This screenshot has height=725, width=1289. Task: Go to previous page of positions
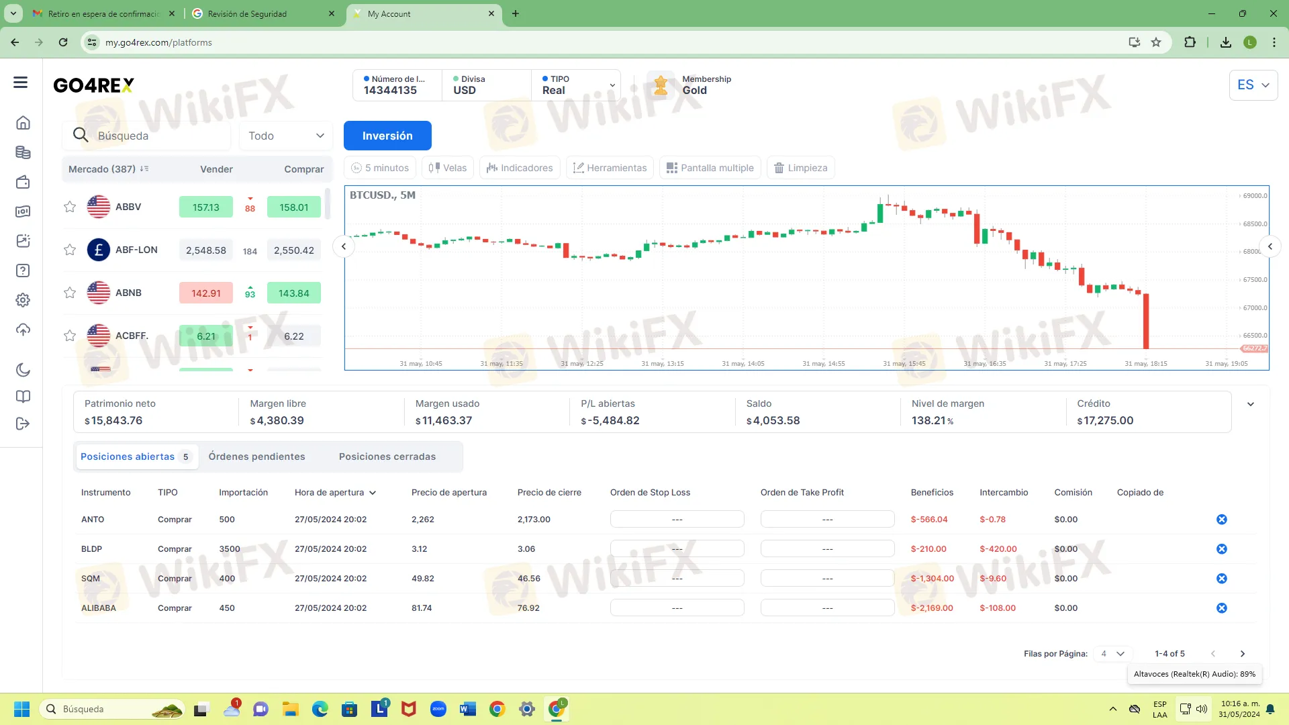[x=1213, y=654]
